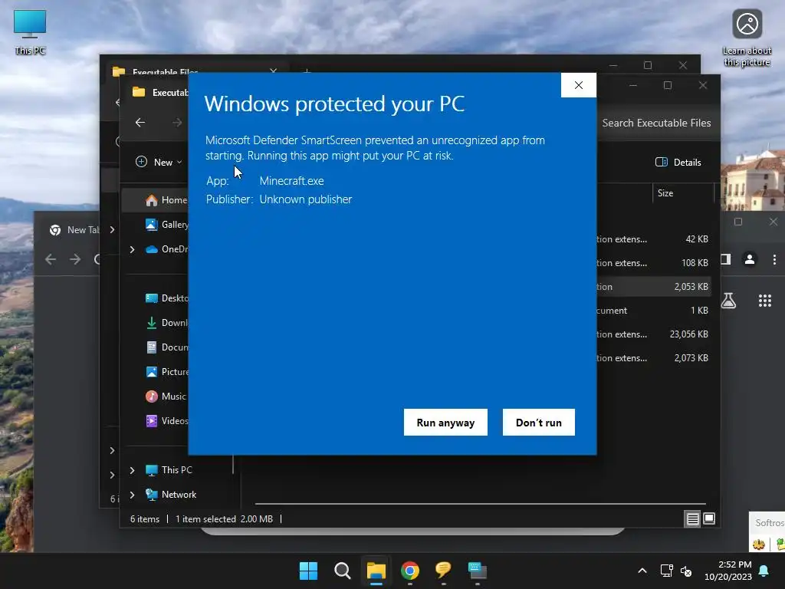The image size is (785, 589).
Task: Open the New menu in File Explorer
Action: [x=159, y=162]
